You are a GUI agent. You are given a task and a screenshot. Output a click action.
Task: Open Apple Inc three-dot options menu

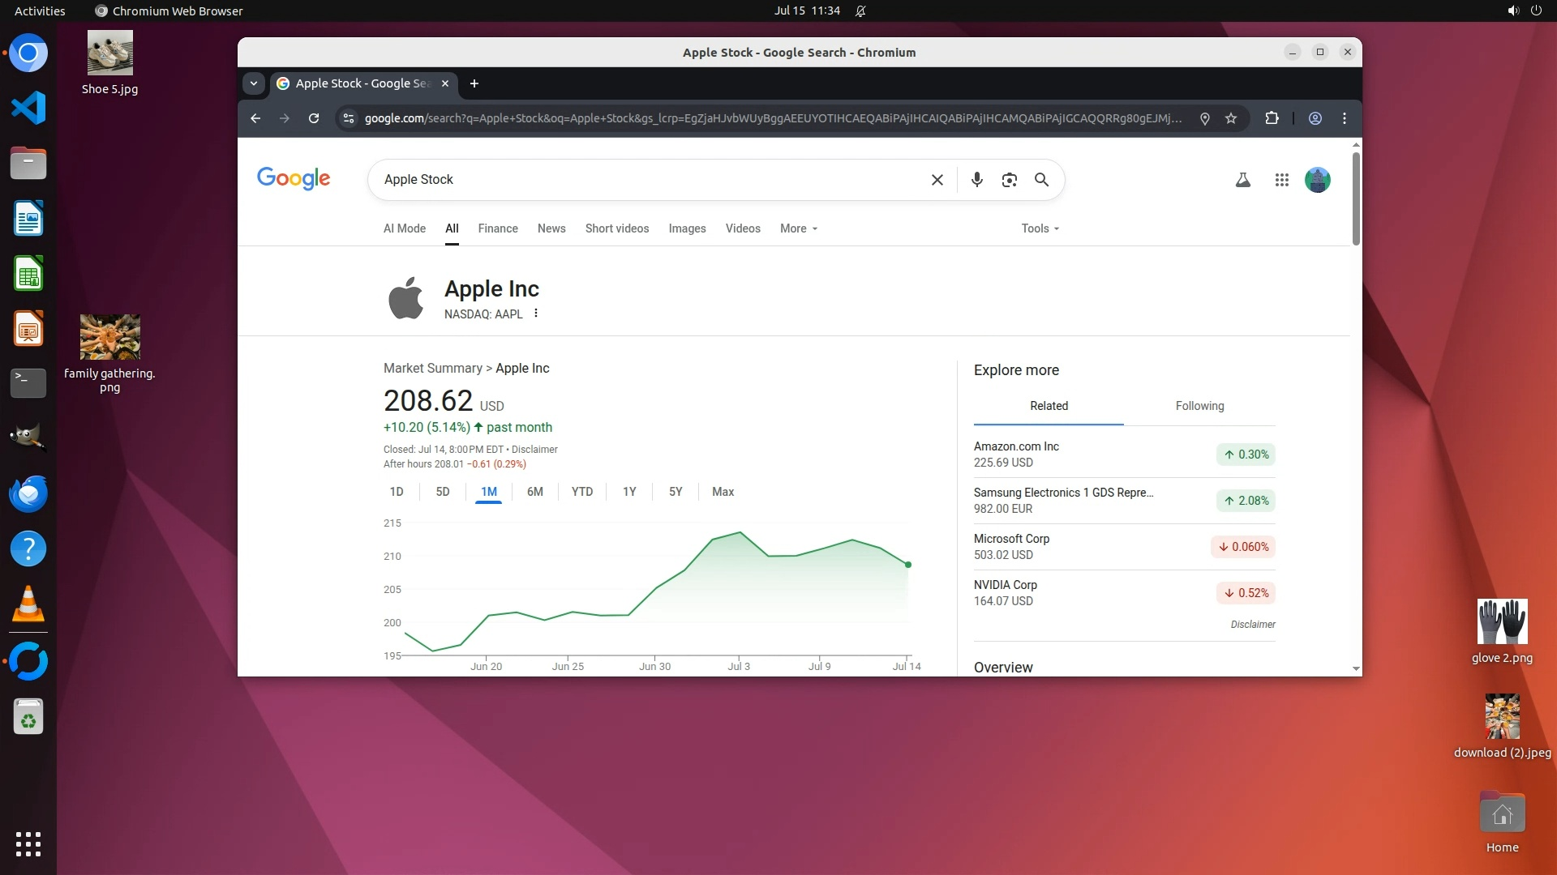click(536, 314)
